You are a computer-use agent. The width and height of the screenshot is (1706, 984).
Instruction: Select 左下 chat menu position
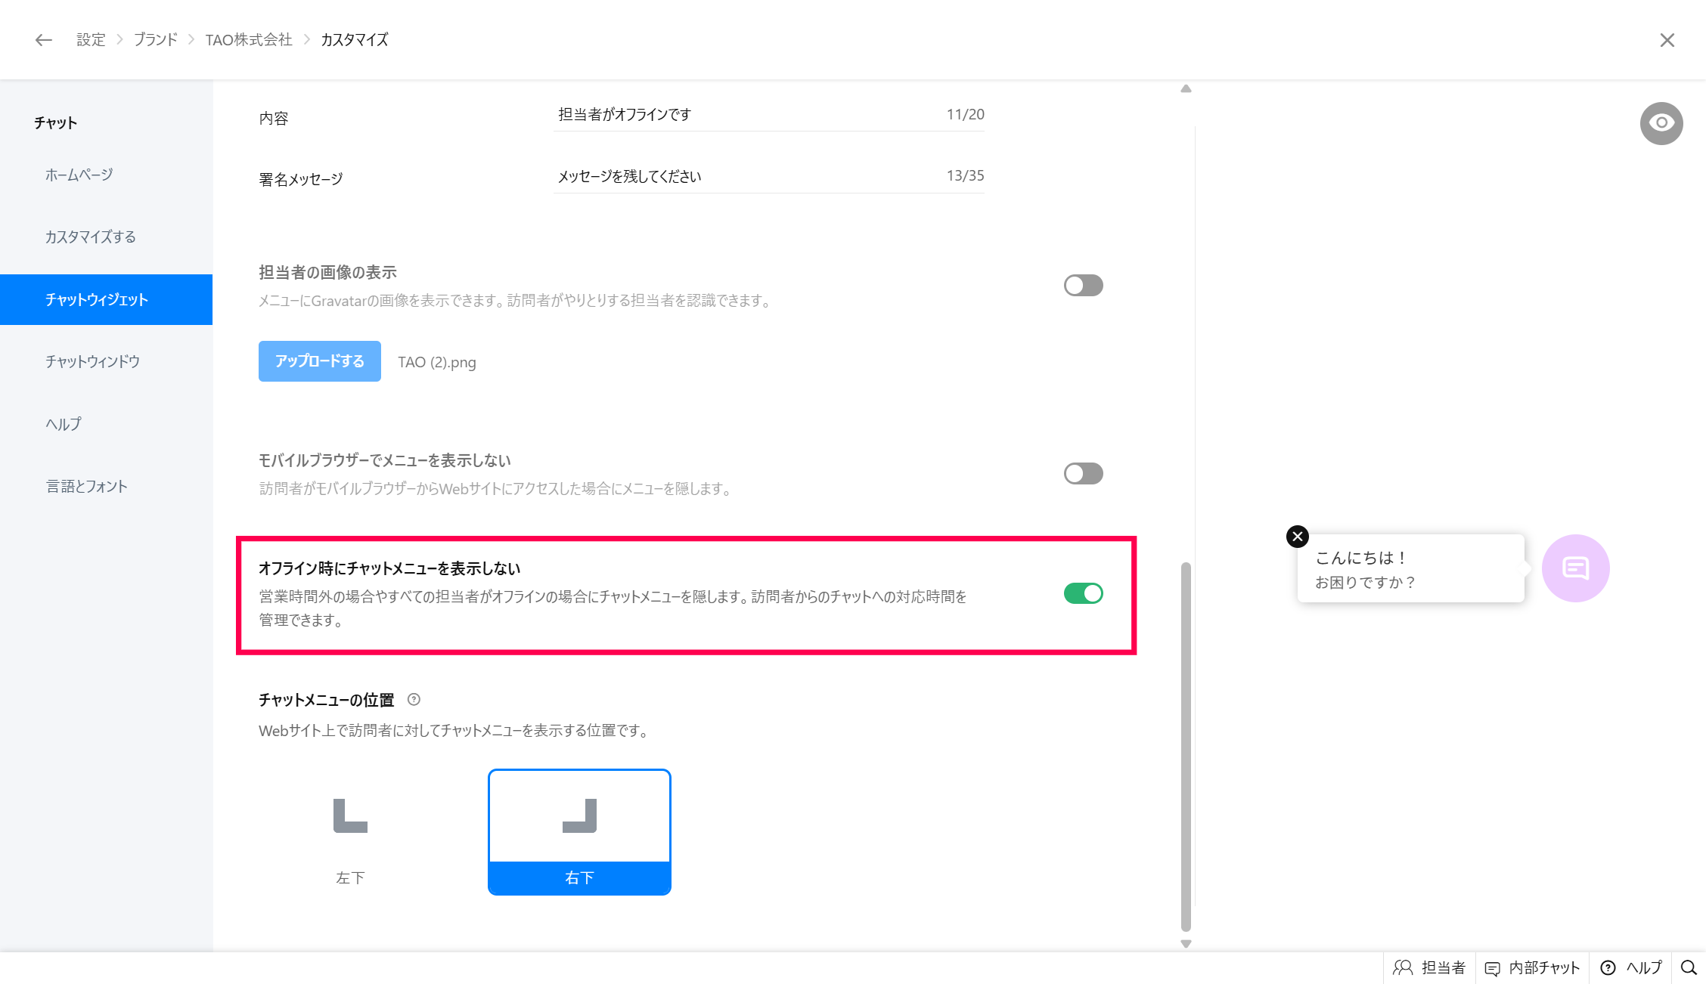(350, 832)
